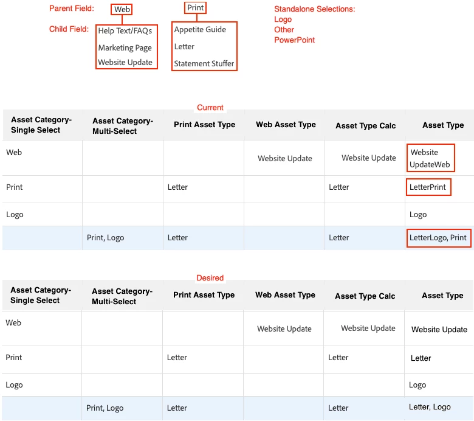
Task: Click Asset Type Calc 'Website Update' in Desired table
Action: tap(368, 328)
